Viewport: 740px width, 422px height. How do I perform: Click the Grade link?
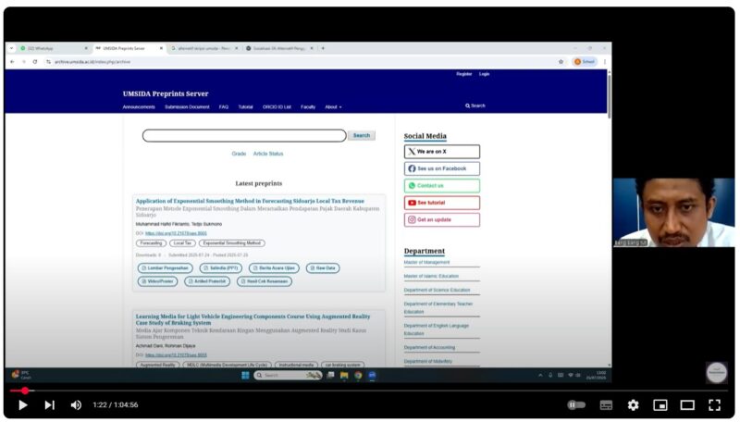point(239,154)
